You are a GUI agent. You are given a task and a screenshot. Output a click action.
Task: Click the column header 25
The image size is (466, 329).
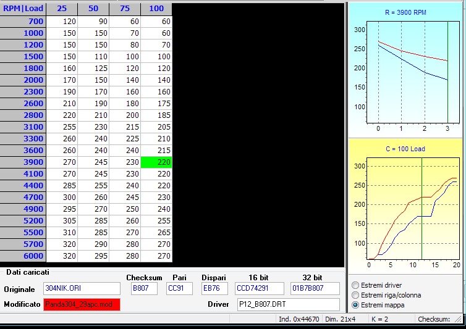[x=62, y=9]
